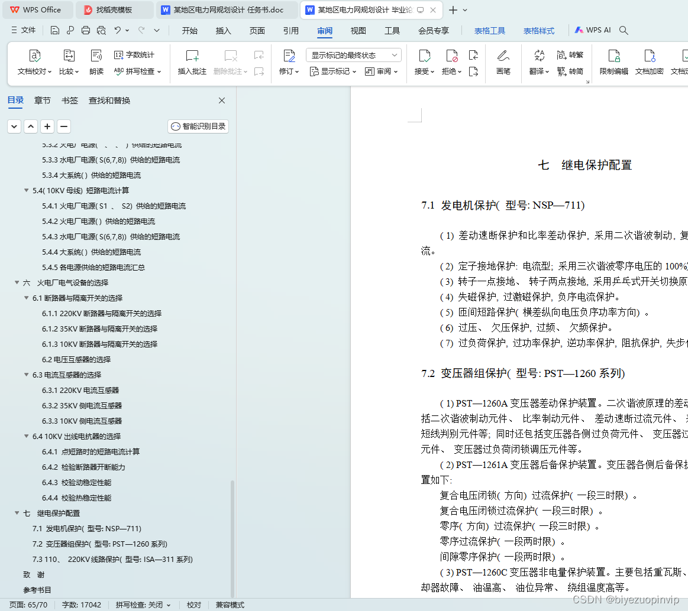This screenshot has width=688, height=611.
Task: Open the 审阅 reviewing pane dropdown
Action: pyautogui.click(x=382, y=71)
